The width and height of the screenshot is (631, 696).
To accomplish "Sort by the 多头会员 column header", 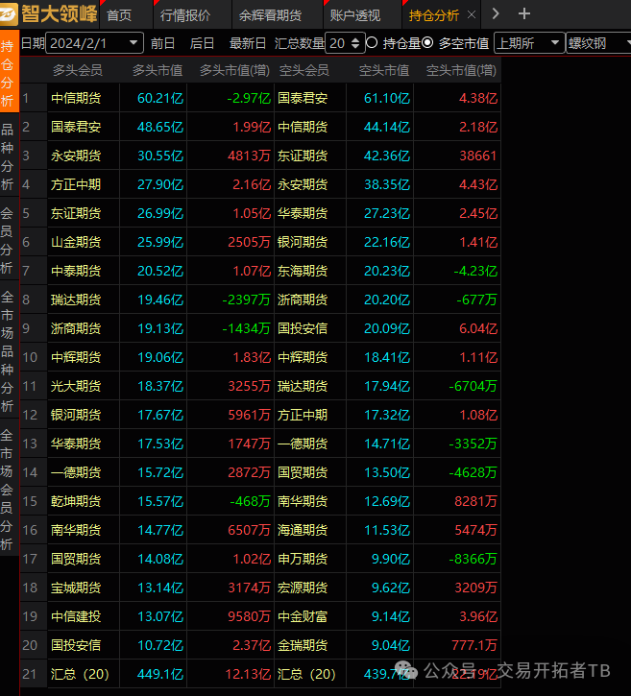I will (x=77, y=70).
